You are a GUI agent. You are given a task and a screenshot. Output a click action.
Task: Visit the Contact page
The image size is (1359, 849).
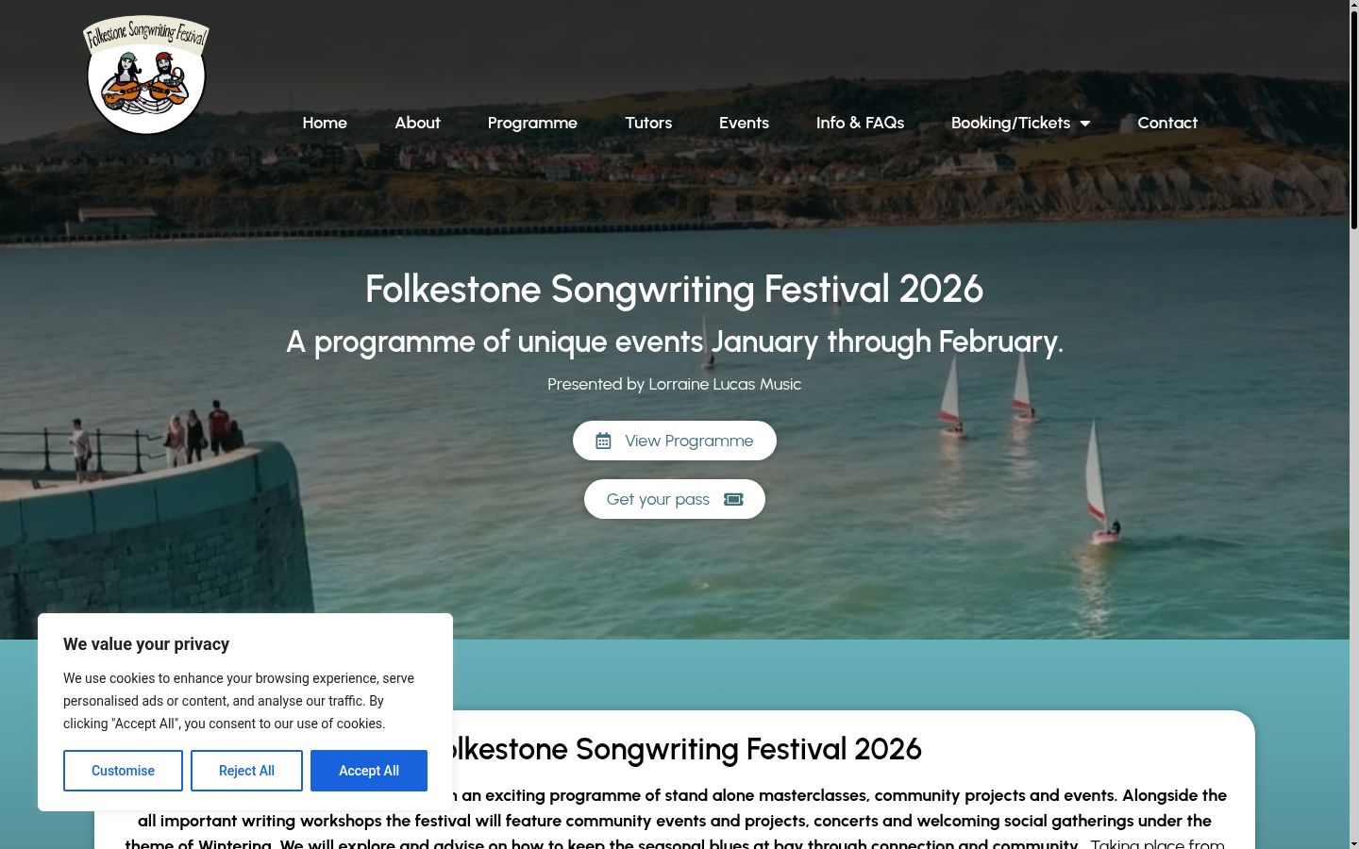(1167, 123)
